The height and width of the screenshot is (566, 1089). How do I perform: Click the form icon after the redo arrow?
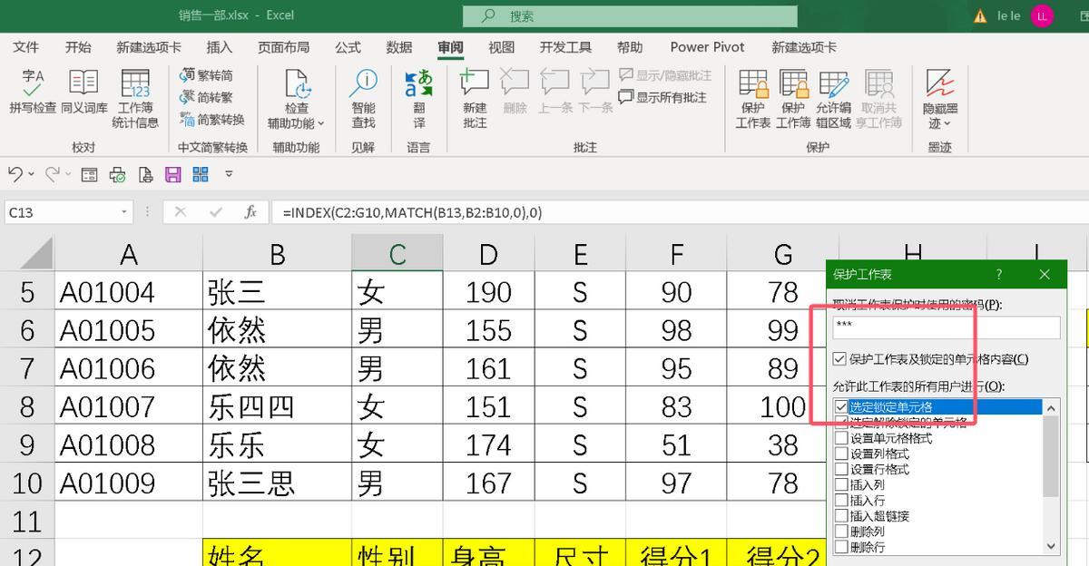[90, 174]
